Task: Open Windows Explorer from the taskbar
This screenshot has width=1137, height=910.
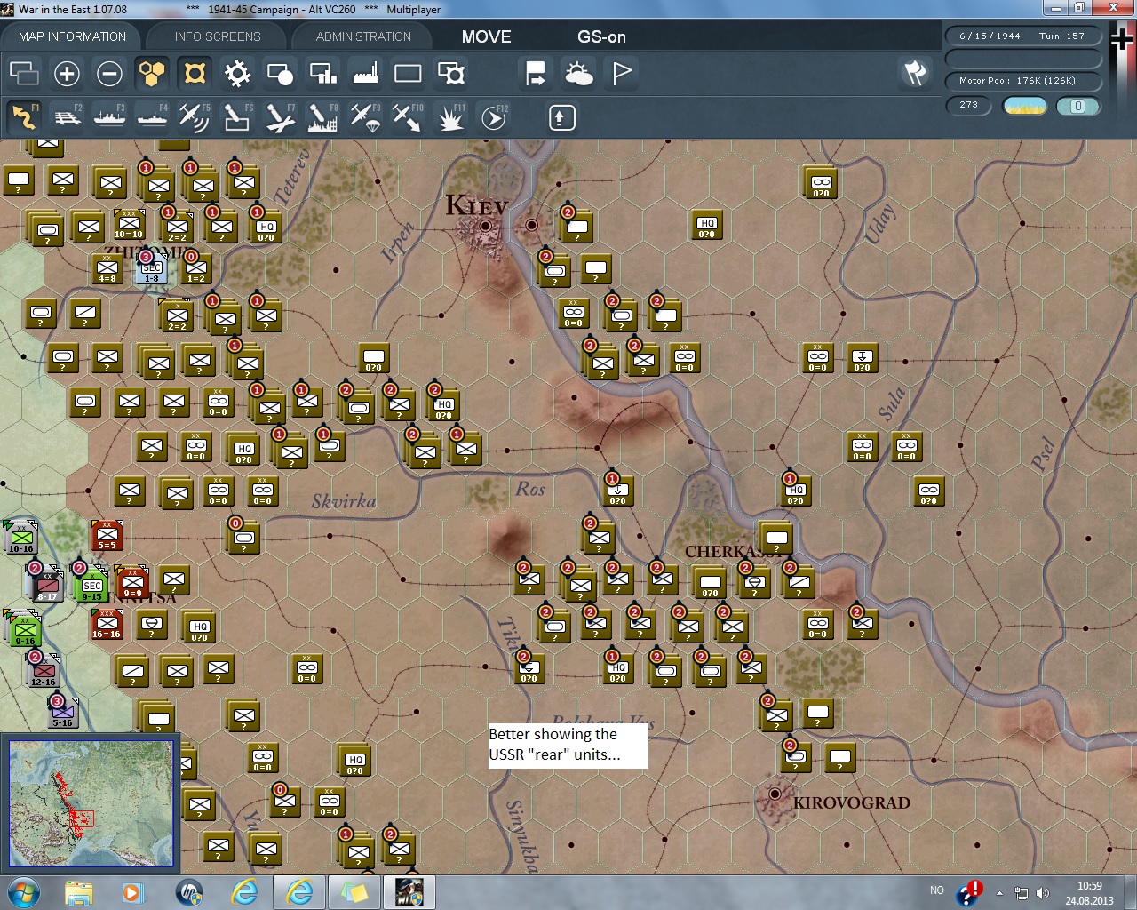Action: pos(78,892)
